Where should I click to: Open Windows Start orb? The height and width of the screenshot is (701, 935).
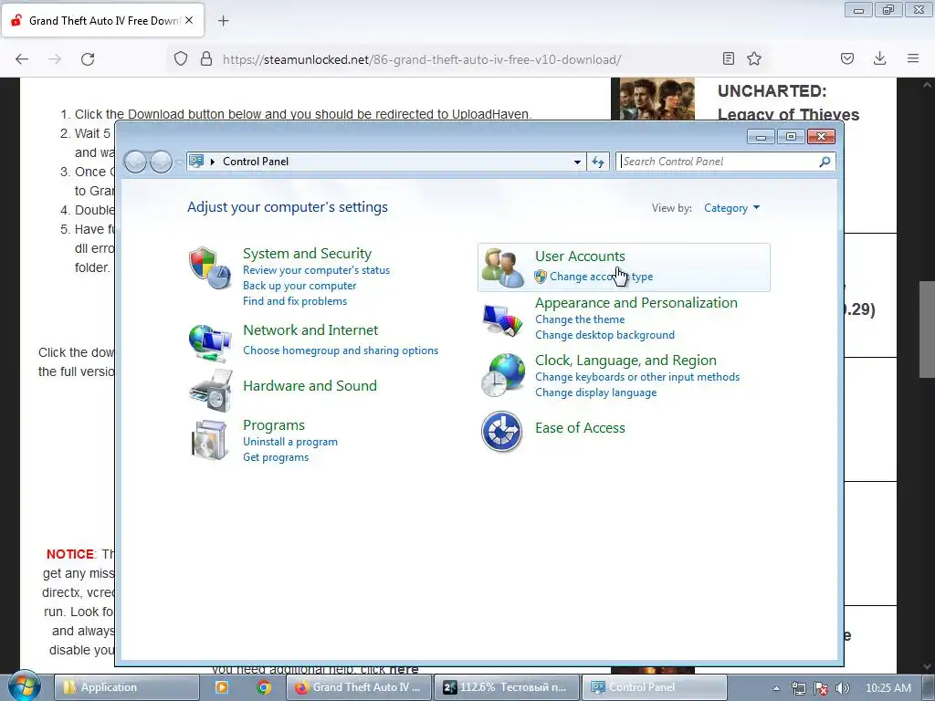[24, 687]
